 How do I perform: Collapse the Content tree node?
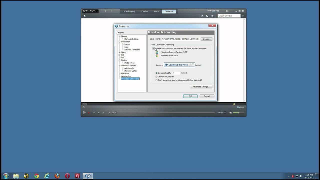(119, 60)
